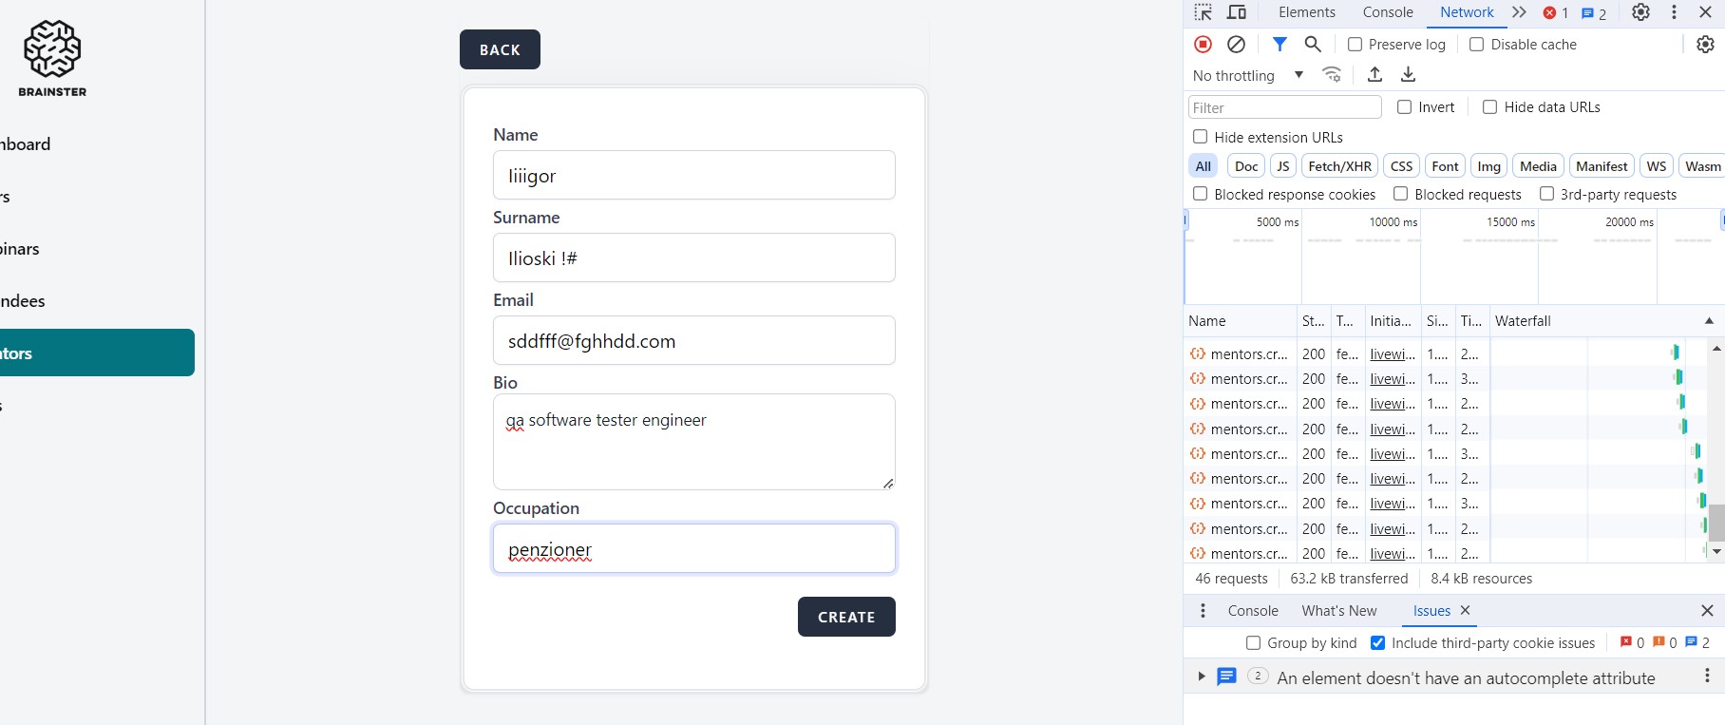Open the network search magnifier
This screenshot has height=725, width=1725.
tap(1313, 45)
